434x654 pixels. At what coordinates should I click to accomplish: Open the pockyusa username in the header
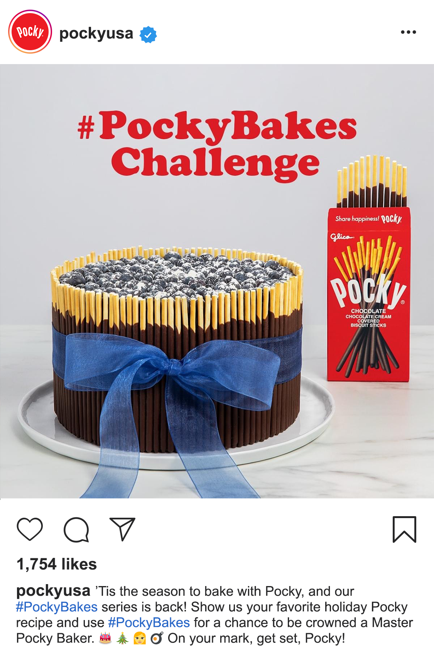pyautogui.click(x=96, y=34)
